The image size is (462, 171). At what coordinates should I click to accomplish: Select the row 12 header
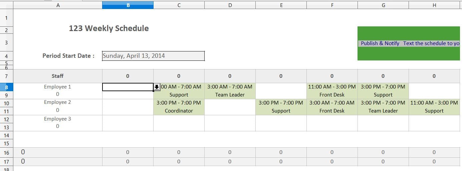click(x=7, y=119)
